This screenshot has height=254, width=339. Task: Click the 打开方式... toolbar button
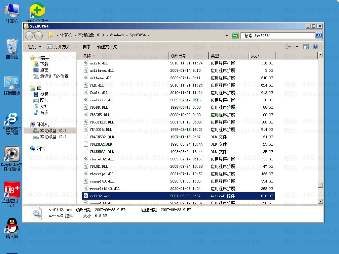62,47
